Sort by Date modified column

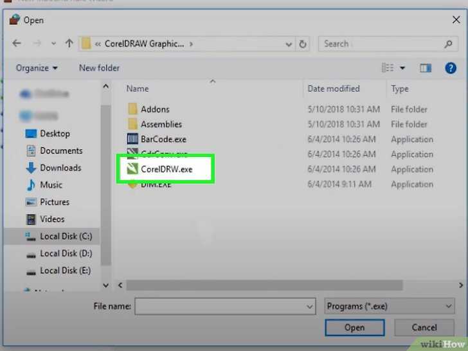click(x=334, y=89)
